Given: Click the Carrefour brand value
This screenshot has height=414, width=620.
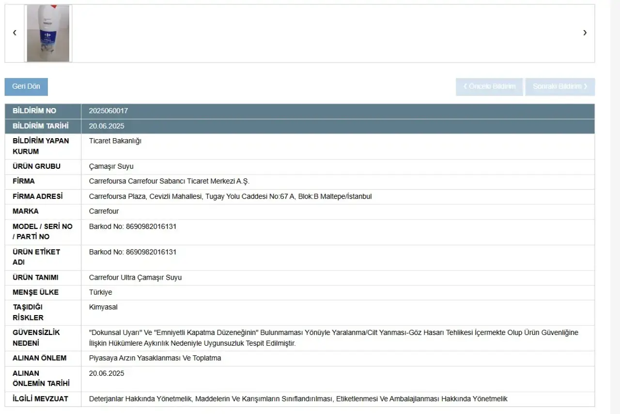Looking at the screenshot, I should (104, 211).
